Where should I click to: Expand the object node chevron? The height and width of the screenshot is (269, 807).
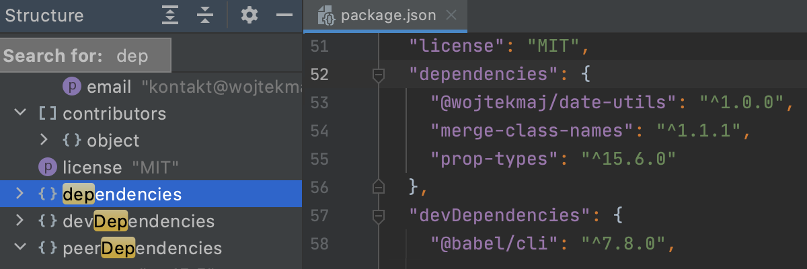(x=44, y=141)
